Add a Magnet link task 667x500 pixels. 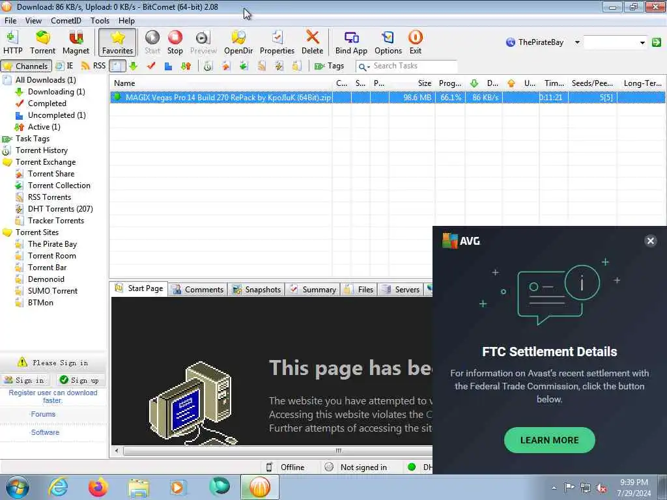(76, 42)
